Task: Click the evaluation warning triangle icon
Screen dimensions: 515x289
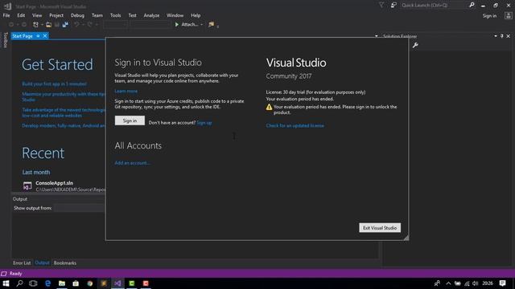Action: 269,107
